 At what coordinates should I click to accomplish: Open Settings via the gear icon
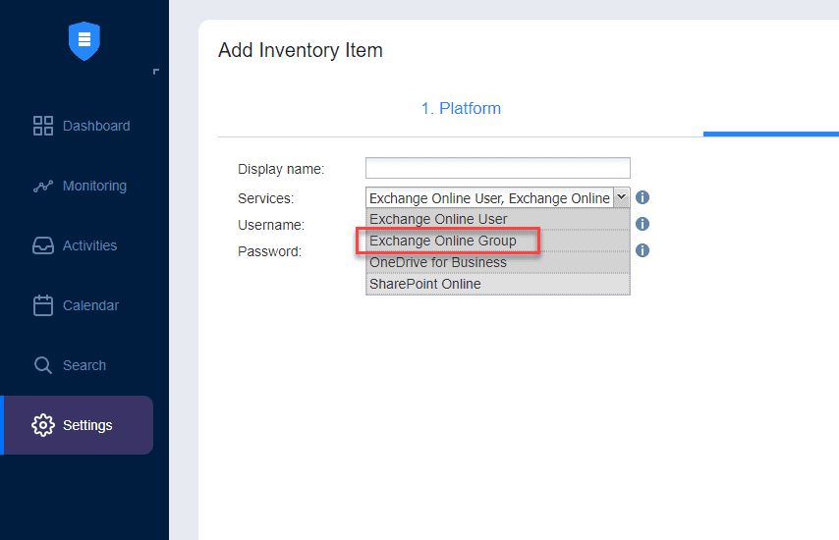point(43,425)
